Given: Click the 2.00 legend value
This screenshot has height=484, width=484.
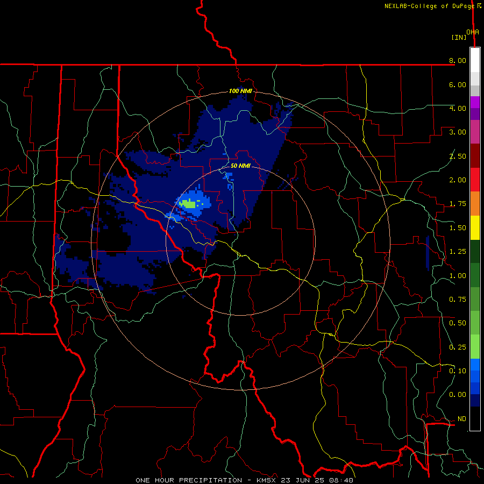Looking at the screenshot, I should 458,180.
